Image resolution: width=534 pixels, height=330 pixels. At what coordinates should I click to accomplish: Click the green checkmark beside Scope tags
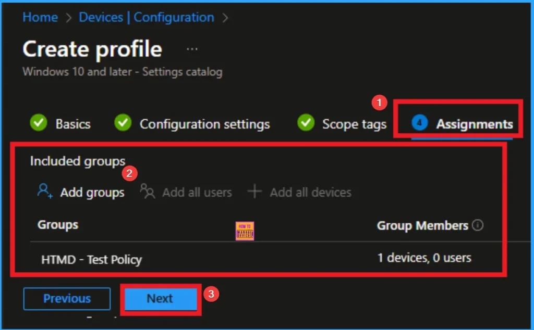click(306, 123)
